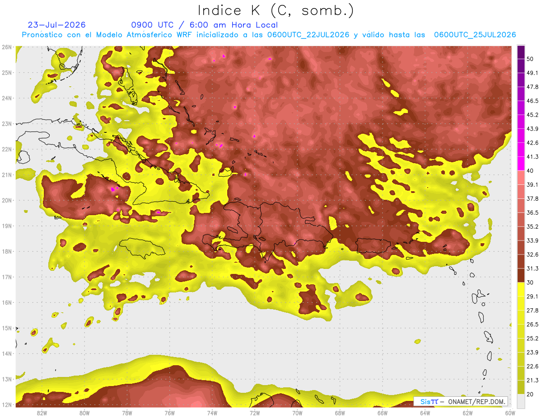Screen dimensions: 542x419
Task: Click latitude label 15N
Action: (7, 328)
